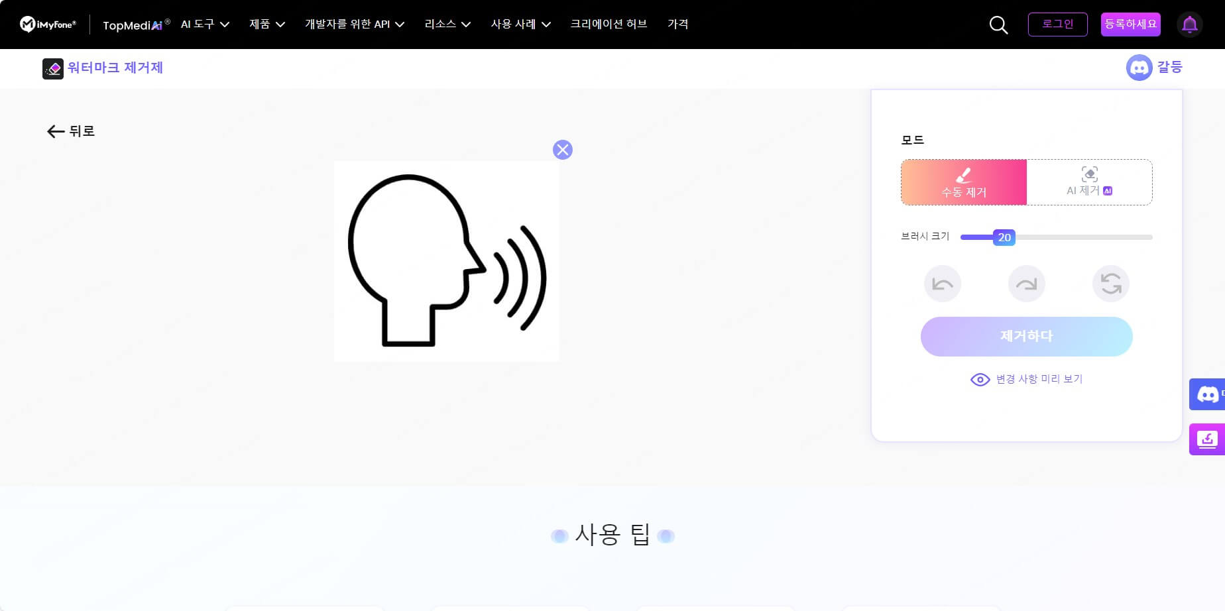The width and height of the screenshot is (1225, 611).
Task: Click the notification bell icon
Action: click(1190, 25)
